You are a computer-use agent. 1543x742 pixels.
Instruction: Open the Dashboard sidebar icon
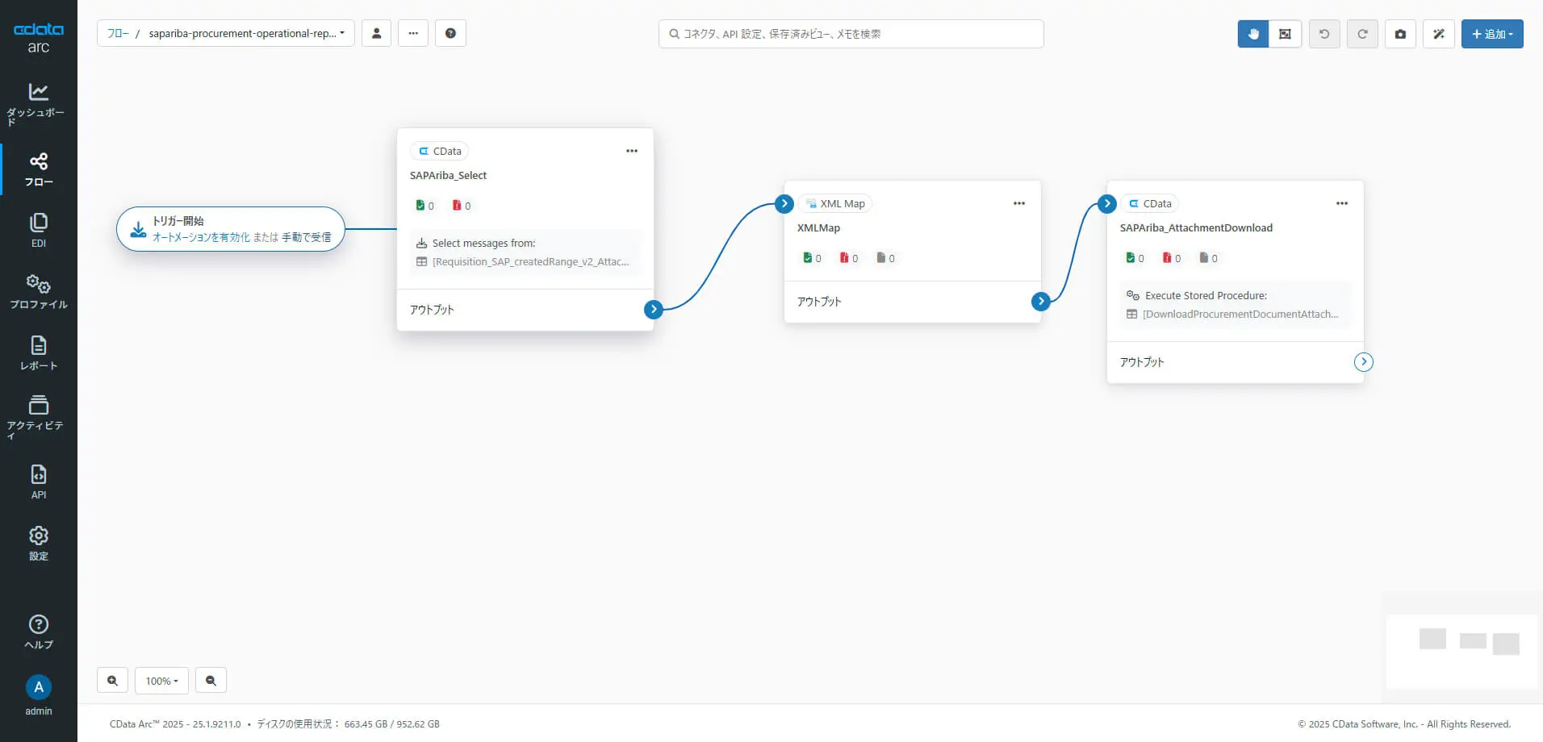(38, 103)
